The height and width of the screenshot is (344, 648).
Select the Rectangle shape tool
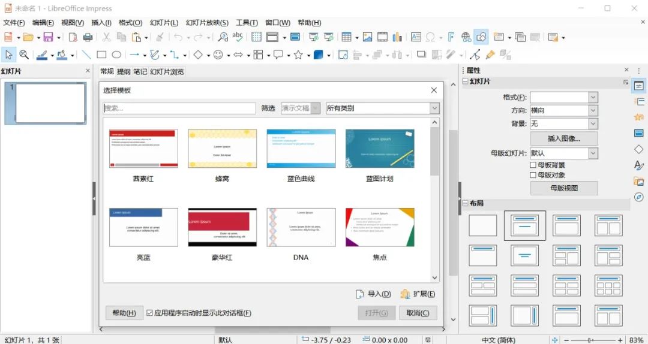[101, 55]
